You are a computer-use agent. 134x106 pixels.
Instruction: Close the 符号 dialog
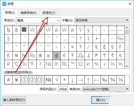[x=130, y=4]
